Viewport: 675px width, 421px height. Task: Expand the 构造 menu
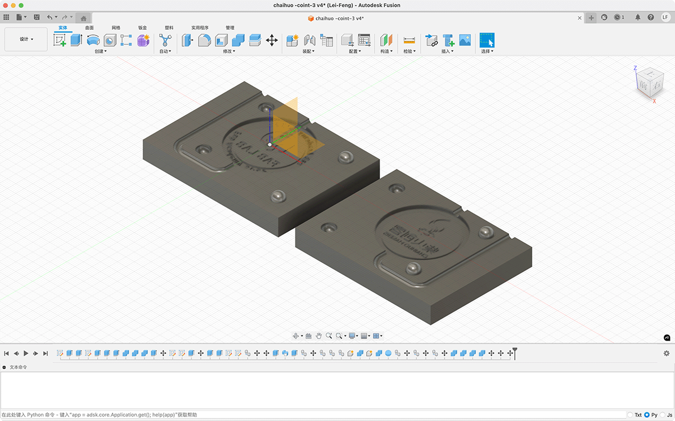click(x=386, y=51)
